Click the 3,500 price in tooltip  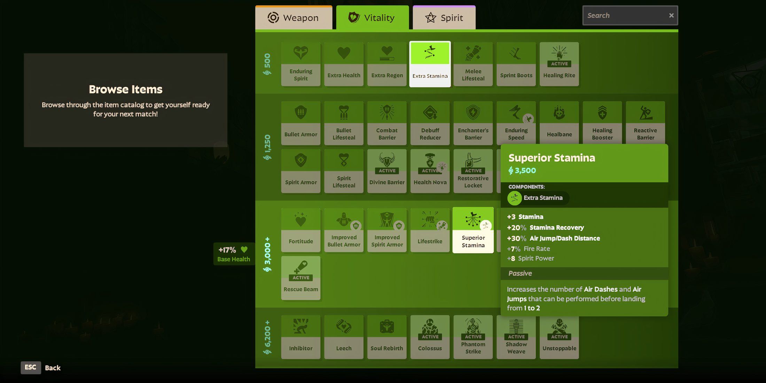522,171
